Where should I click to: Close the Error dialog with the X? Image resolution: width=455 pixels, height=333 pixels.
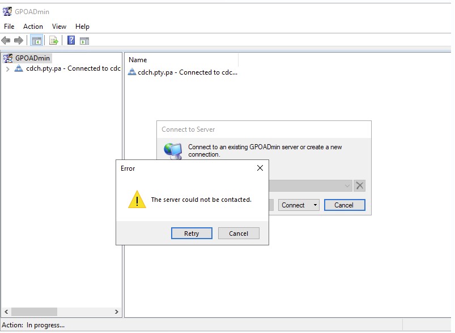[260, 168]
